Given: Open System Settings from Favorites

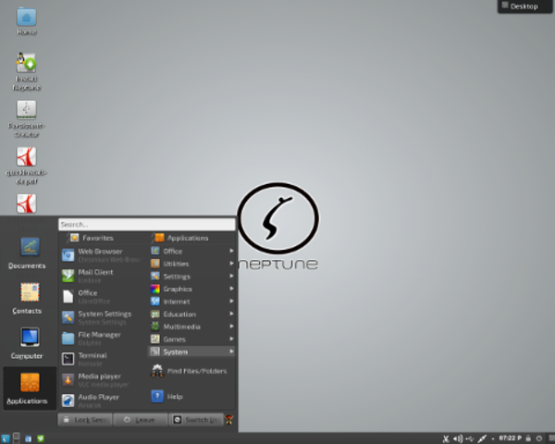Looking at the screenshot, I should tap(102, 317).
